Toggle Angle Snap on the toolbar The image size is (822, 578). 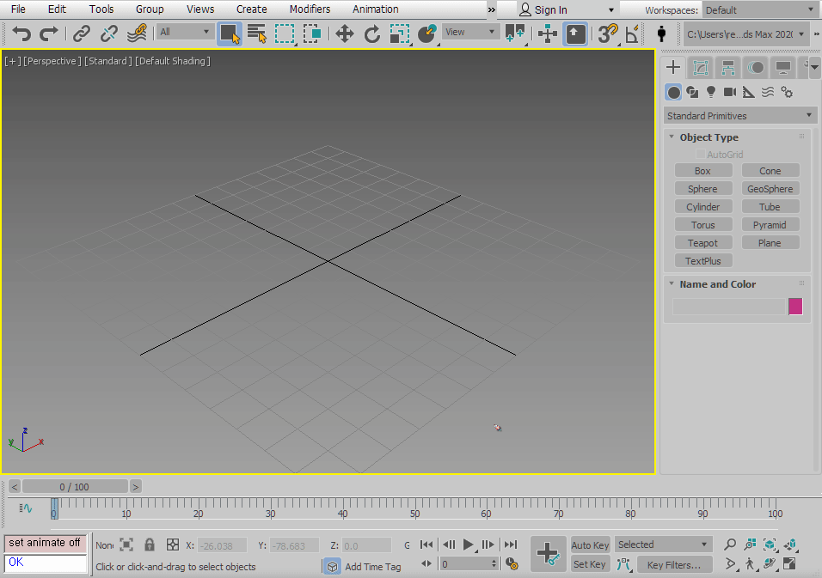click(632, 34)
